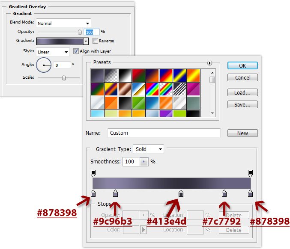The width and height of the screenshot is (290, 249).
Task: Pick the black to white gradient preset
Action: 125,75
